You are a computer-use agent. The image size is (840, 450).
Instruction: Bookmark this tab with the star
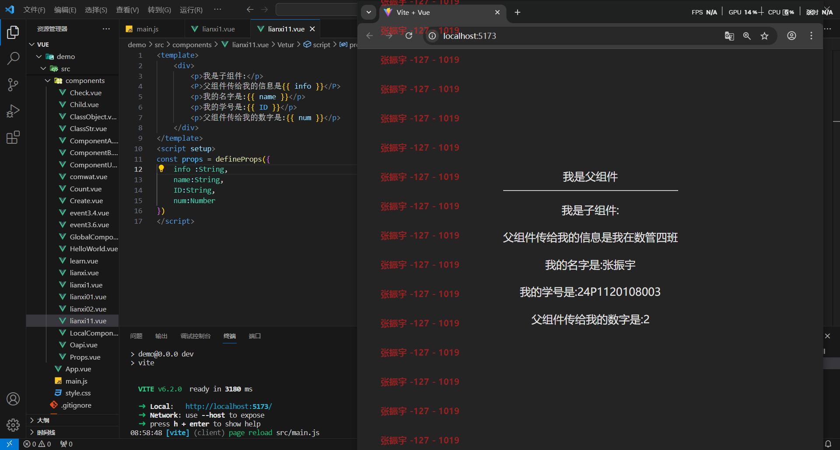tap(764, 36)
